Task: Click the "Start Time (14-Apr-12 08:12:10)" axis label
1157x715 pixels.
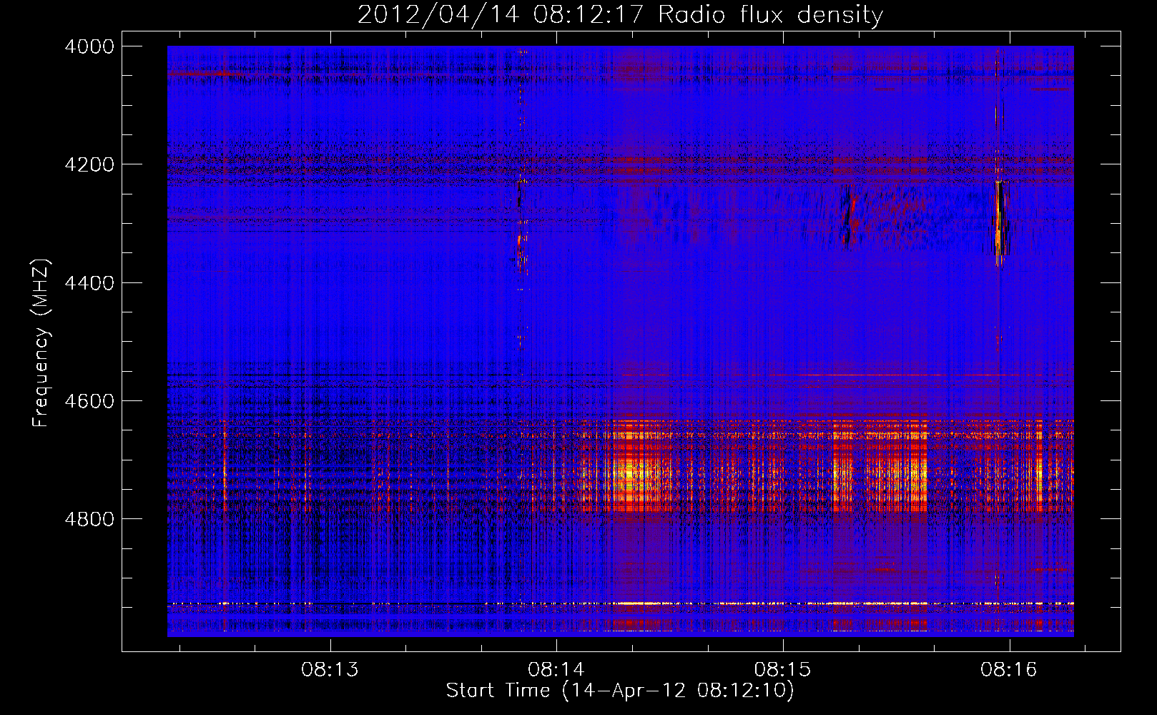Action: (x=620, y=691)
